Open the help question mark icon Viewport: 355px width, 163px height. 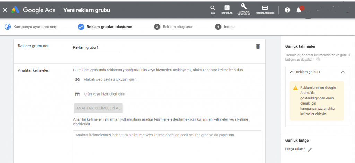[287, 10]
